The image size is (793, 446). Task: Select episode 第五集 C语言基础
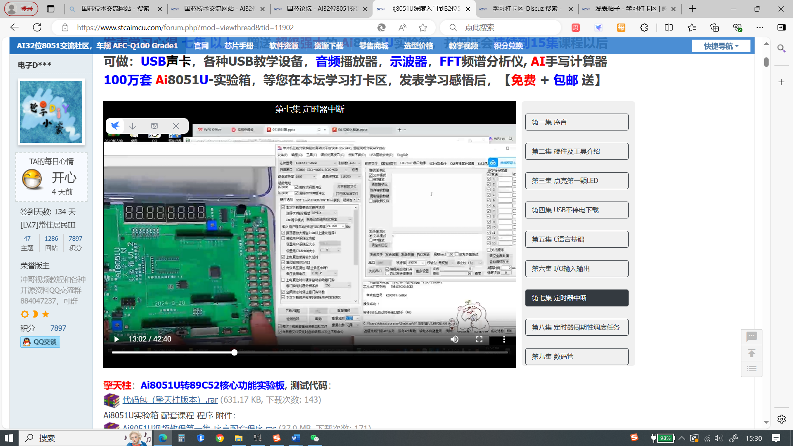[x=577, y=239]
